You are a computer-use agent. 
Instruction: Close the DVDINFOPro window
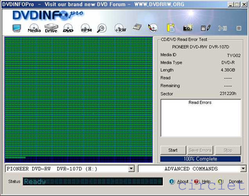(244, 4)
